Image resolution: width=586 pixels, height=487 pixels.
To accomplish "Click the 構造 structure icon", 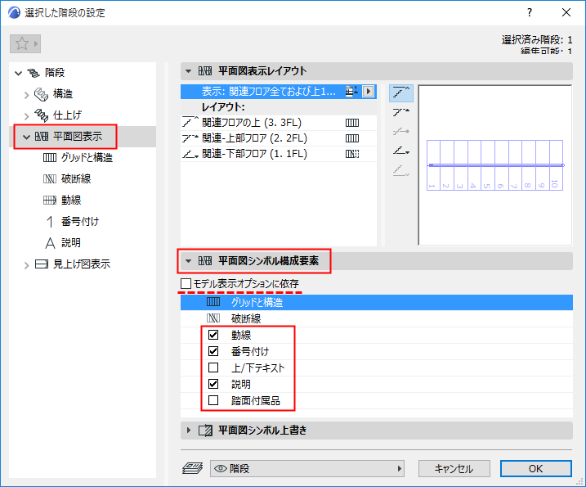I will [x=41, y=94].
